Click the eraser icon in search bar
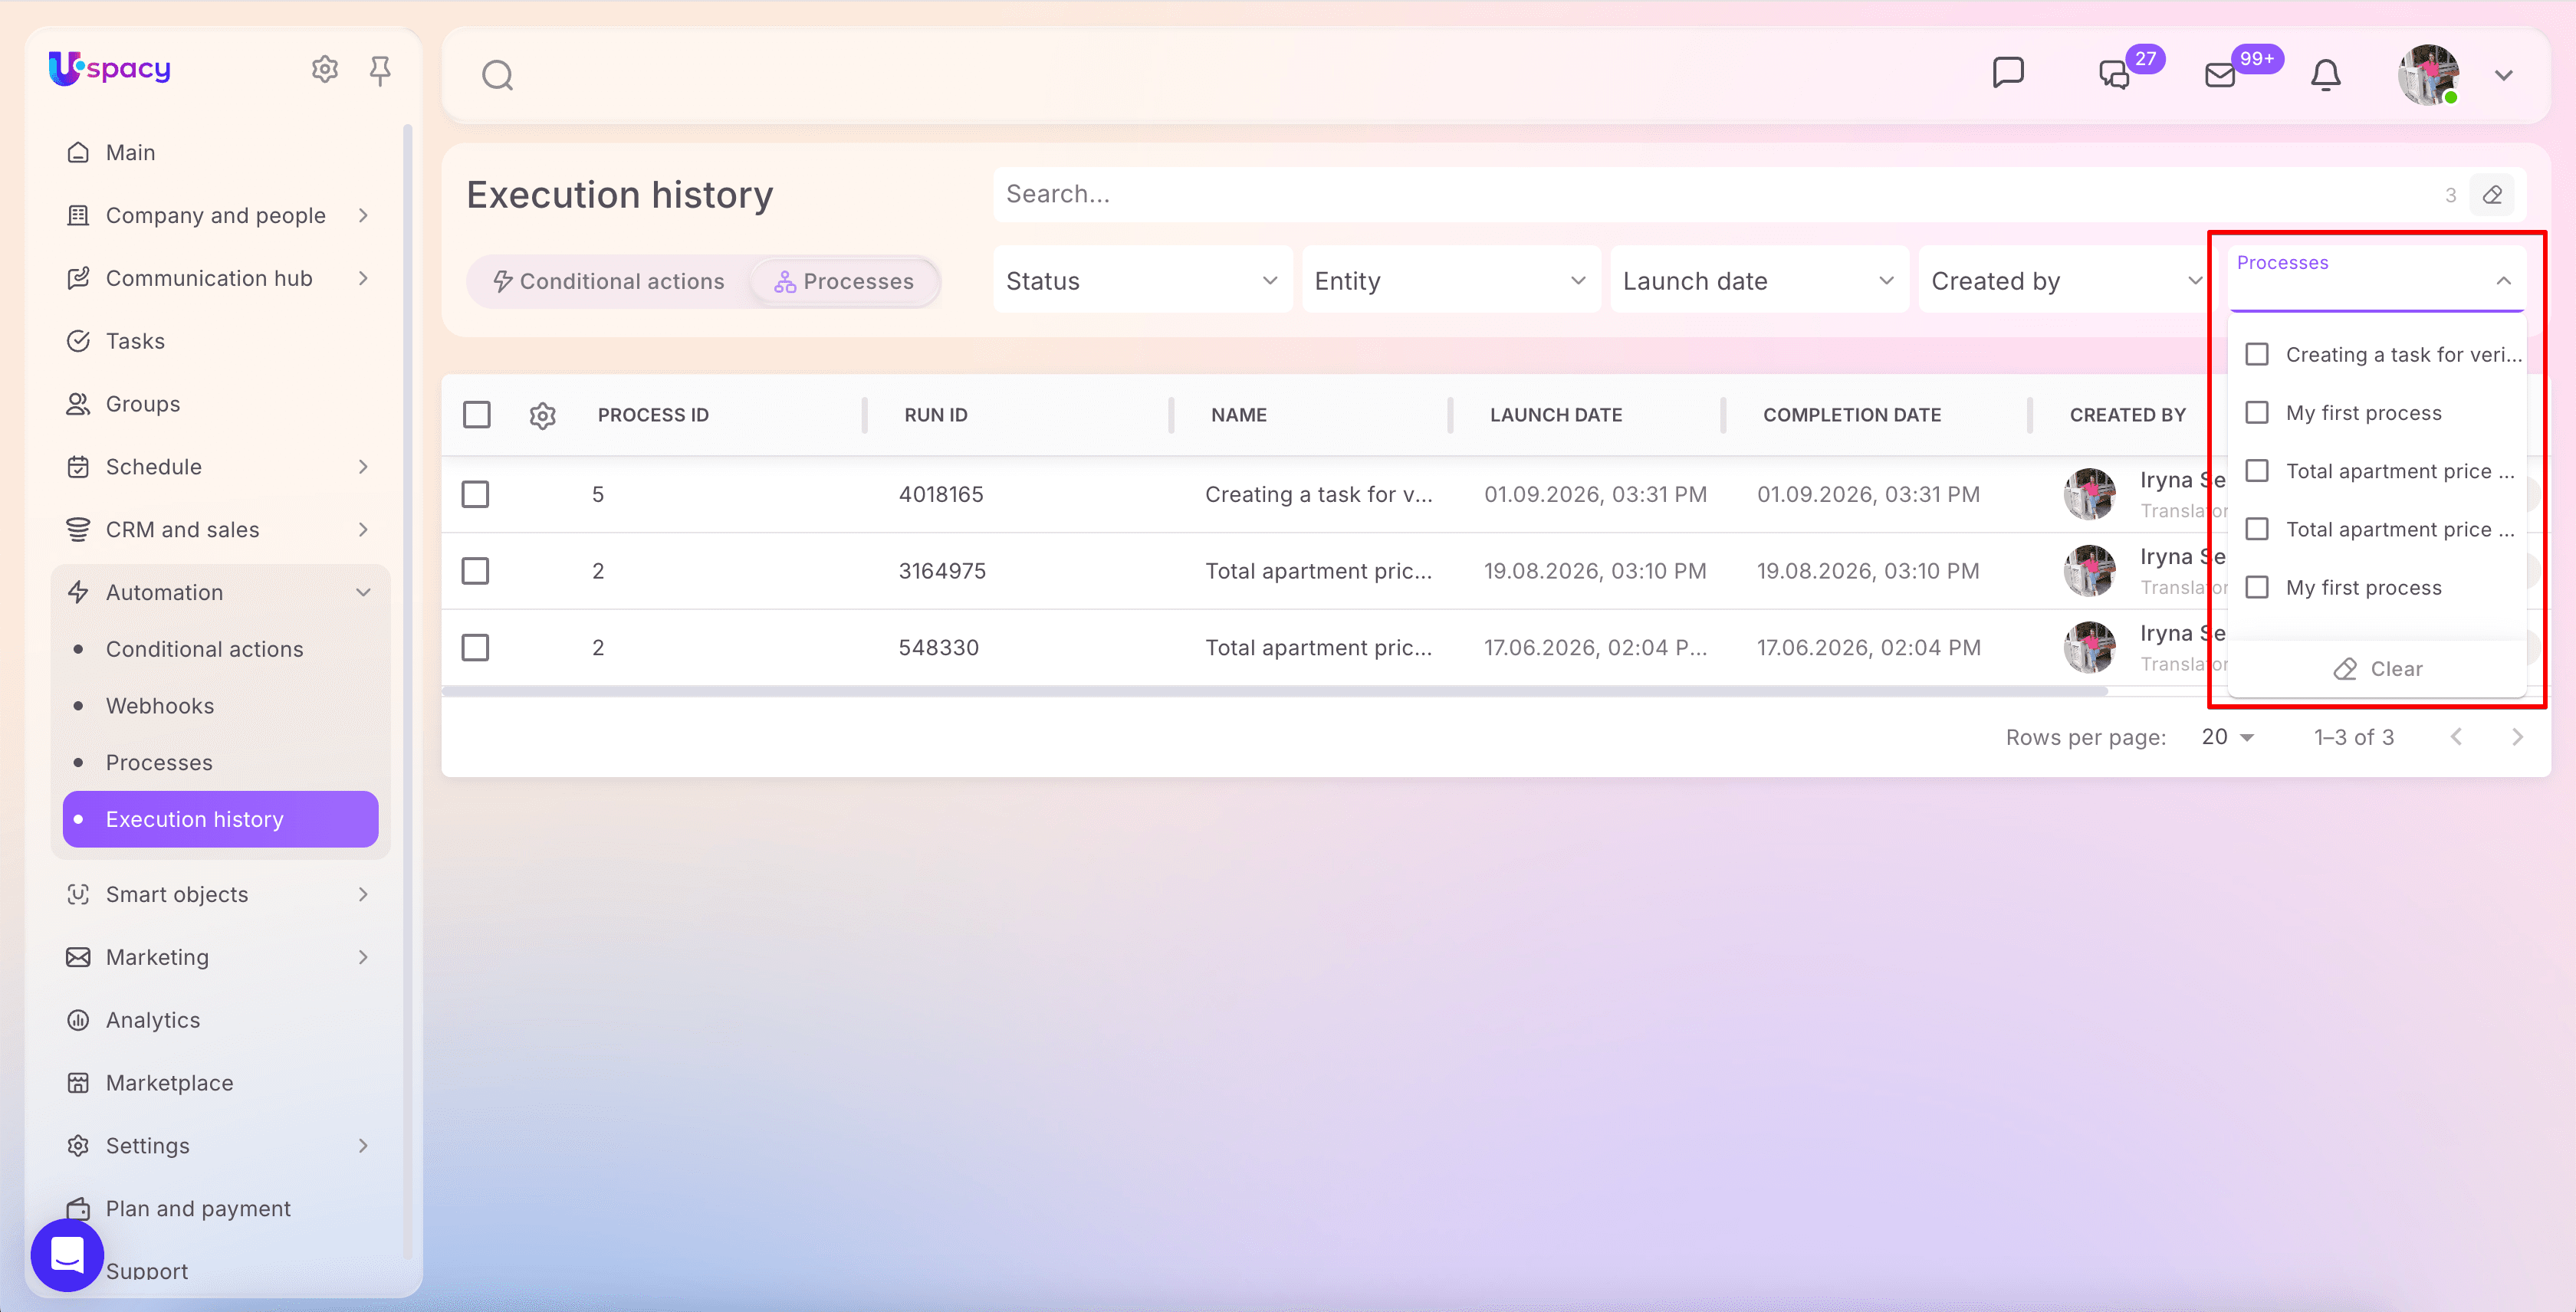 click(x=2492, y=195)
